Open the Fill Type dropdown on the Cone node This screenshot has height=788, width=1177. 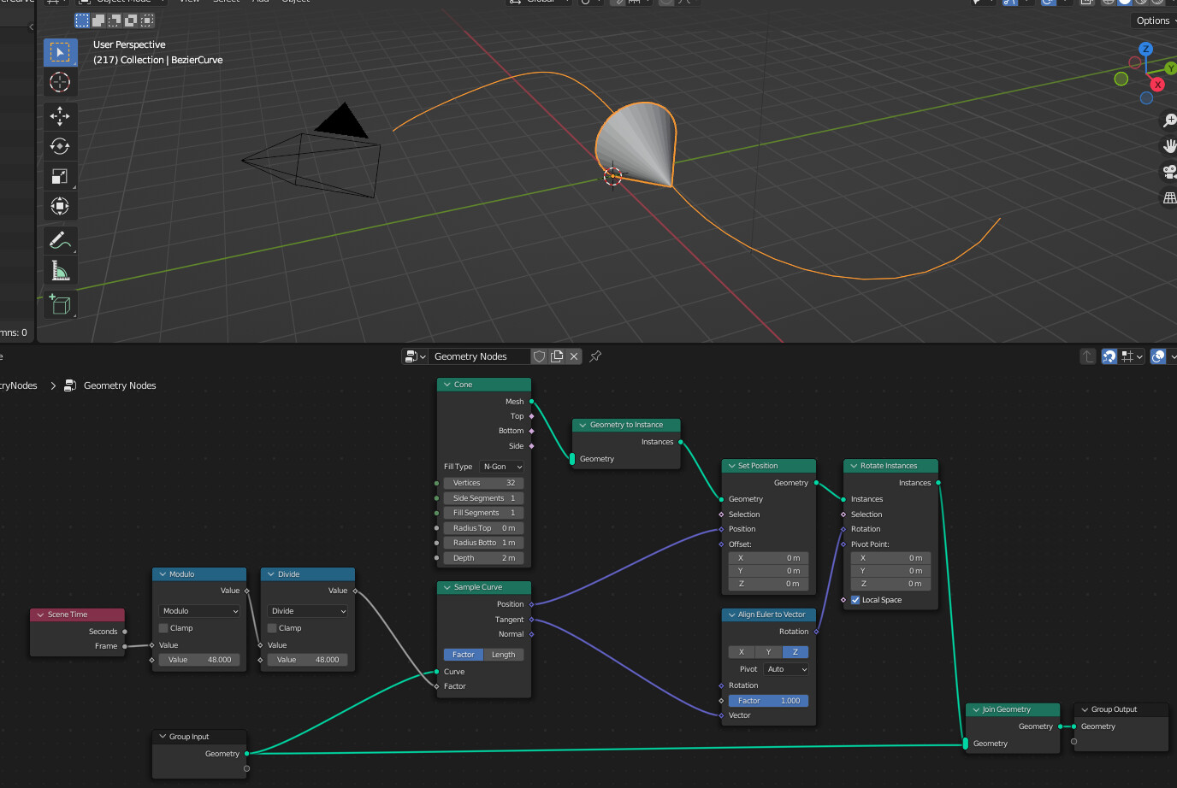pos(501,466)
